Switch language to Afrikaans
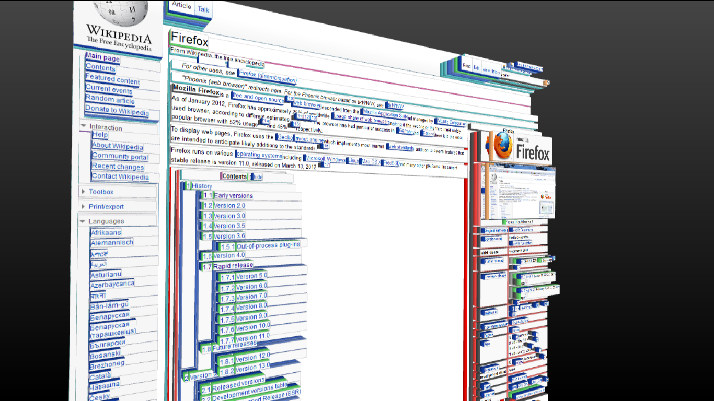This screenshot has width=714, height=401. 106,232
